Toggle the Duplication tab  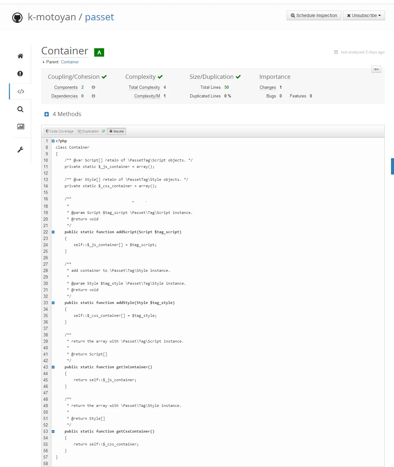tap(91, 131)
